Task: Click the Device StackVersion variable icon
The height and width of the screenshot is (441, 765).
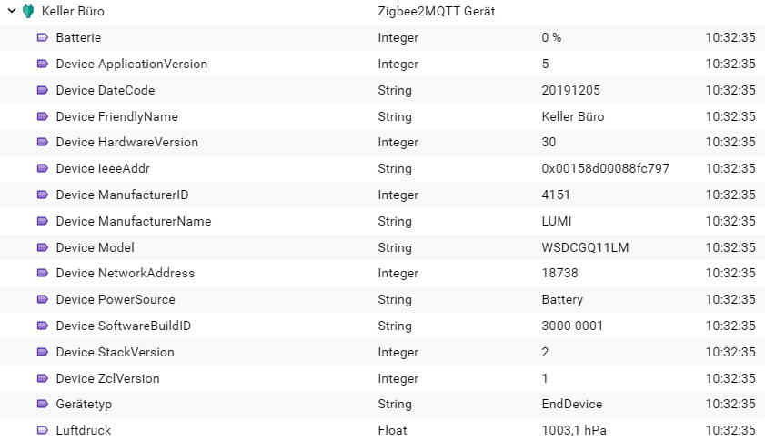Action: point(43,352)
